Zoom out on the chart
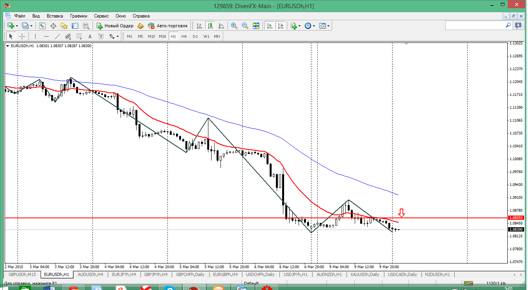This screenshot has width=528, height=290. point(245,26)
